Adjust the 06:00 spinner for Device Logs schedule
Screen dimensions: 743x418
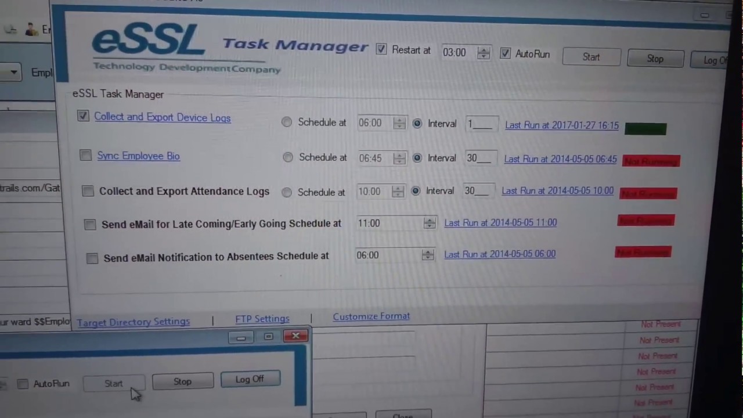coord(399,123)
